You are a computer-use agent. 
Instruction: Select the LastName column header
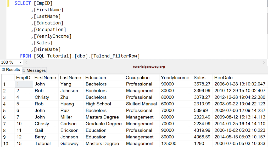71,78
